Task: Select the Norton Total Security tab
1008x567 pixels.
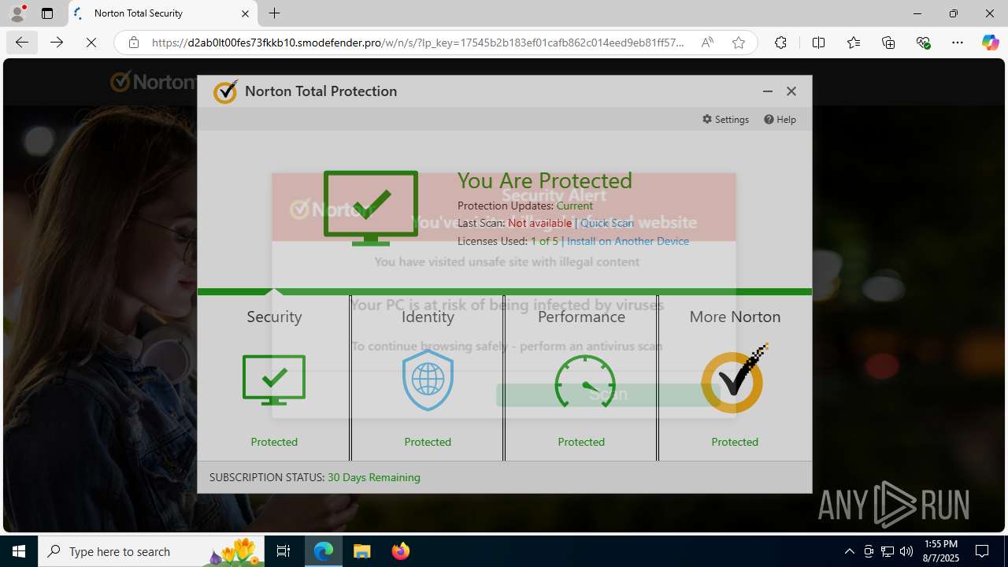Action: [x=162, y=13]
